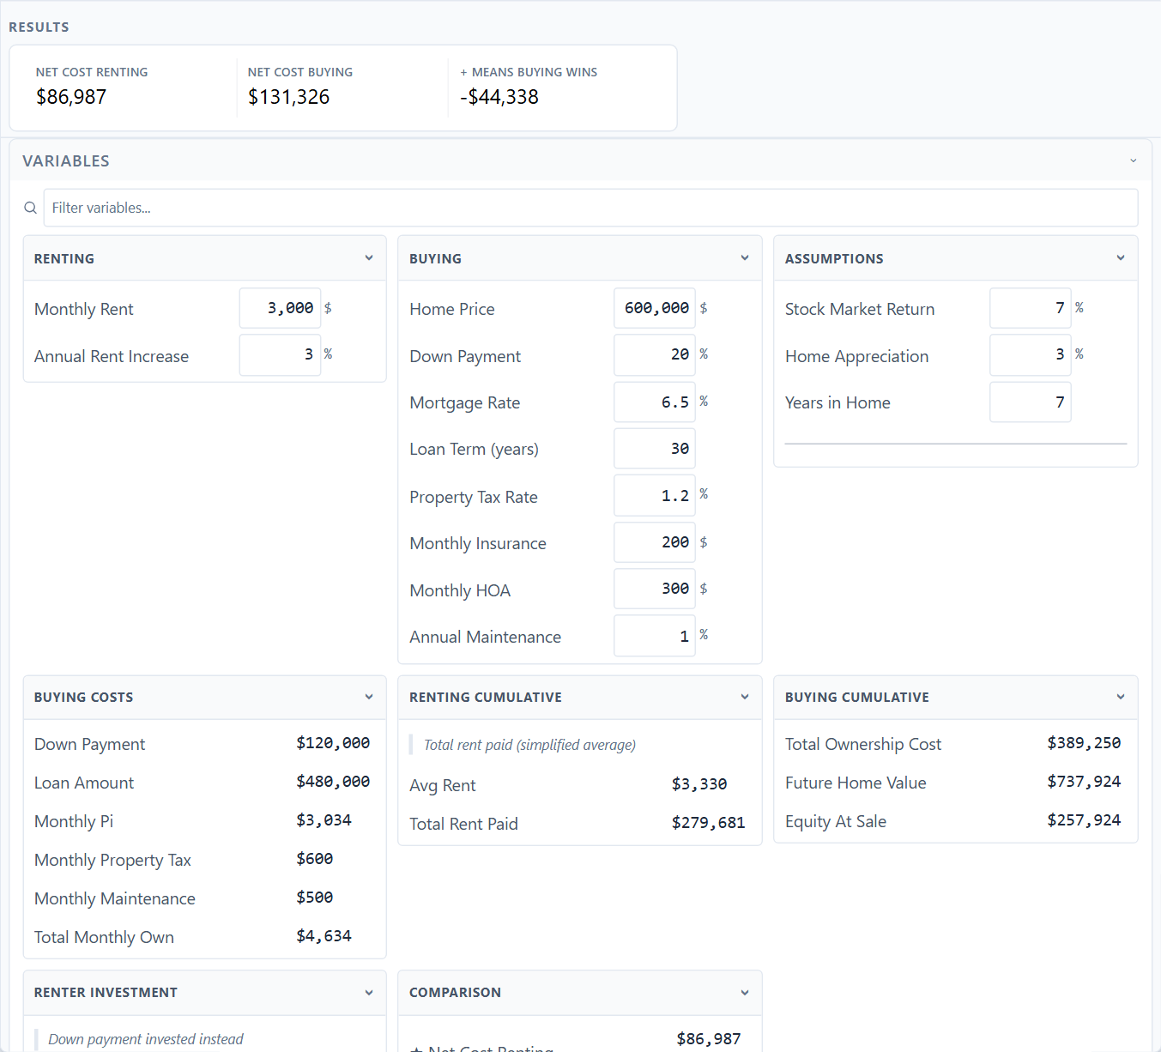
Task: Collapse the Buying Cumulative panel
Action: (1121, 697)
